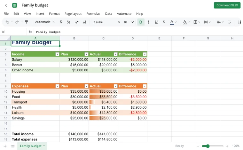Open the font color dropdown arrow
This screenshot has width=243, height=150.
(x=176, y=22)
